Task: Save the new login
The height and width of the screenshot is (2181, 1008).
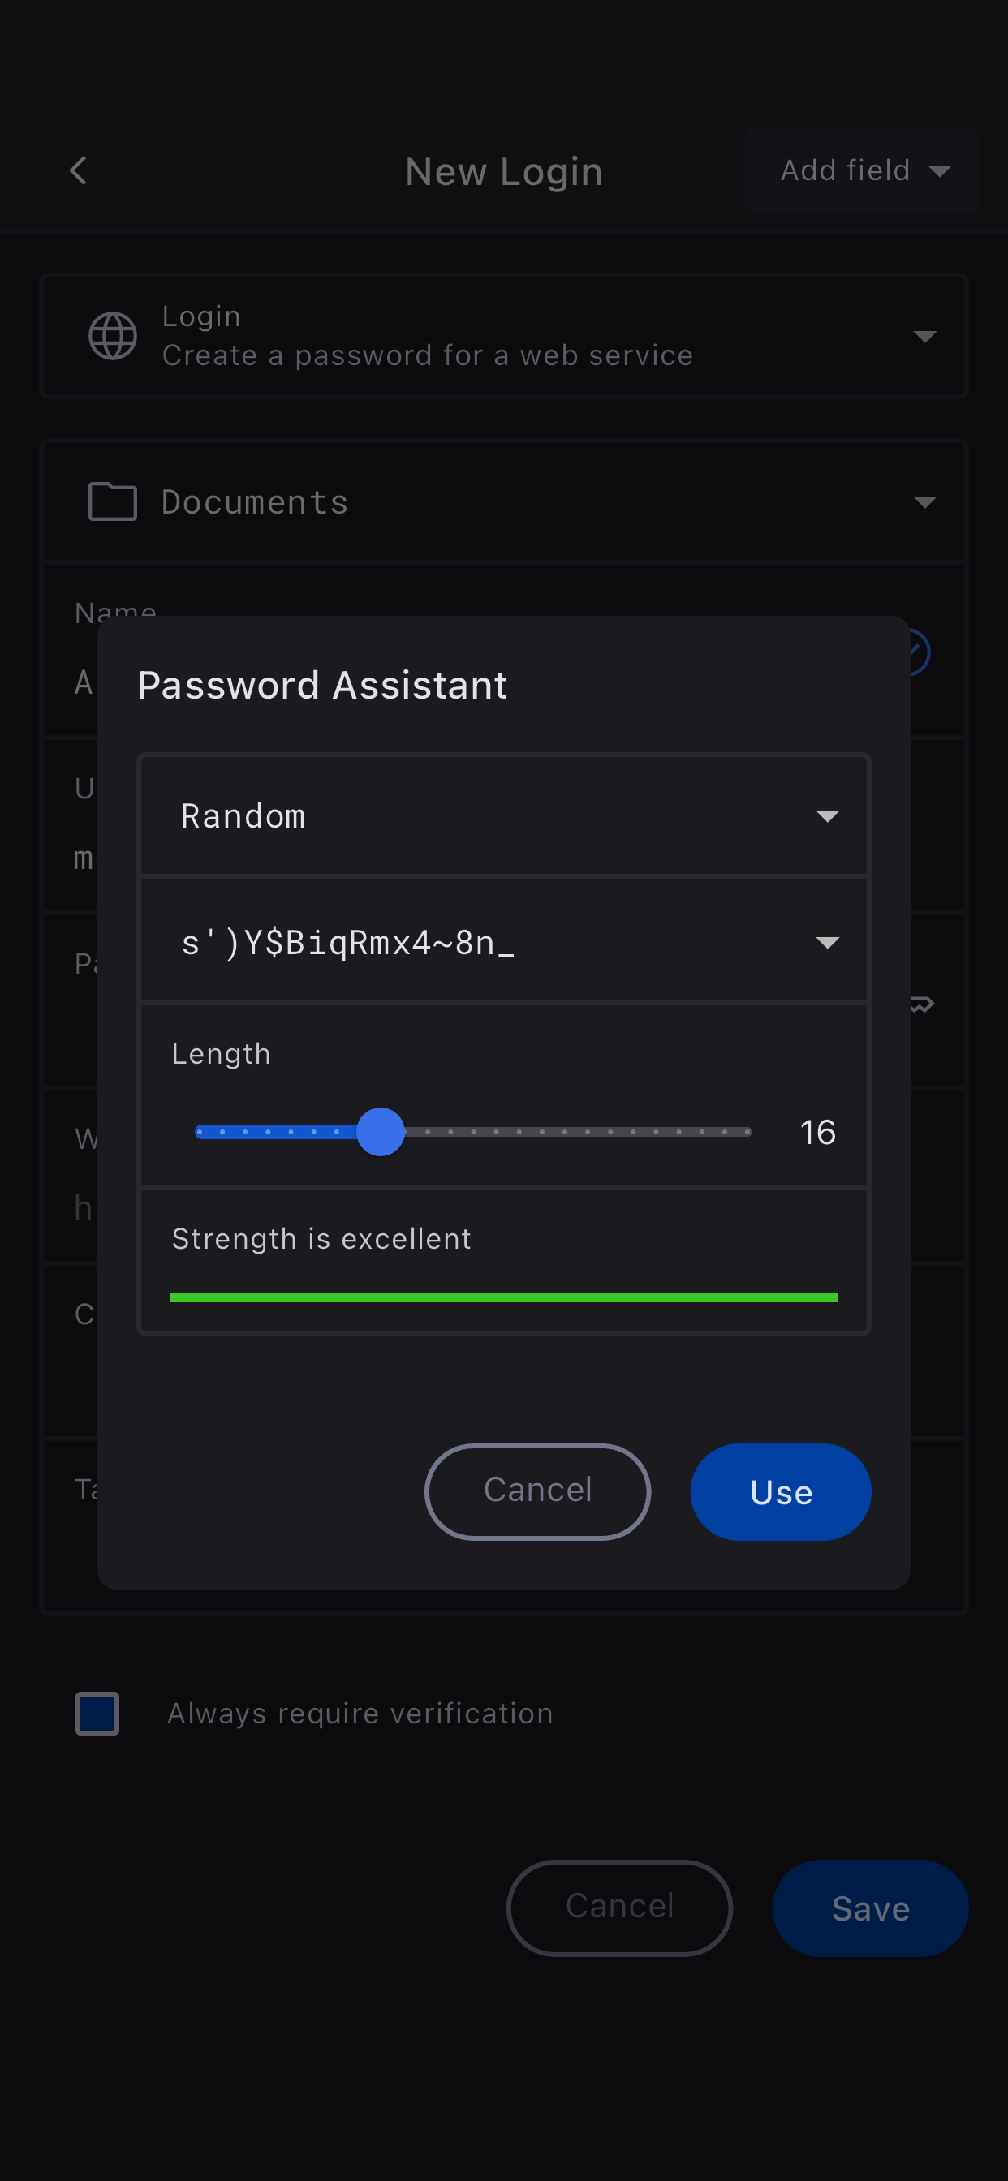Action: pyautogui.click(x=870, y=1908)
